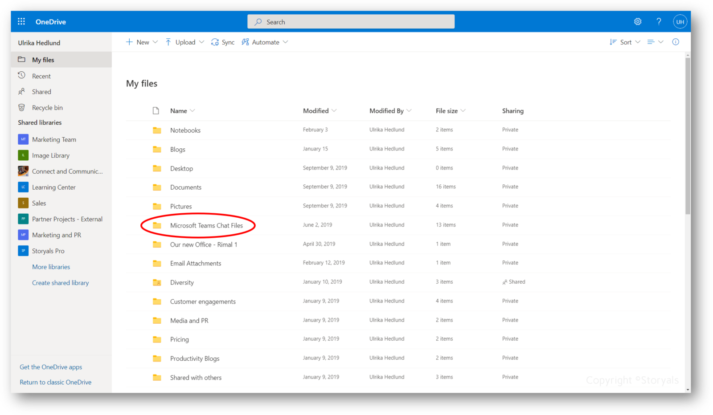This screenshot has height=415, width=713.
Task: Open the My files section
Action: tap(43, 59)
